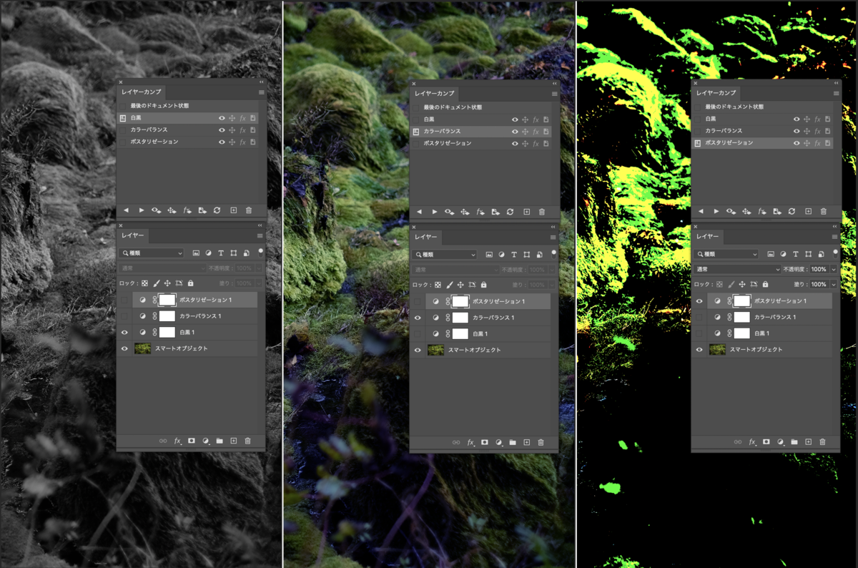Screen dimensions: 858x568
Task: Show ポスタリゼーション 1 layer in left Layers panel
Action: (x=124, y=300)
